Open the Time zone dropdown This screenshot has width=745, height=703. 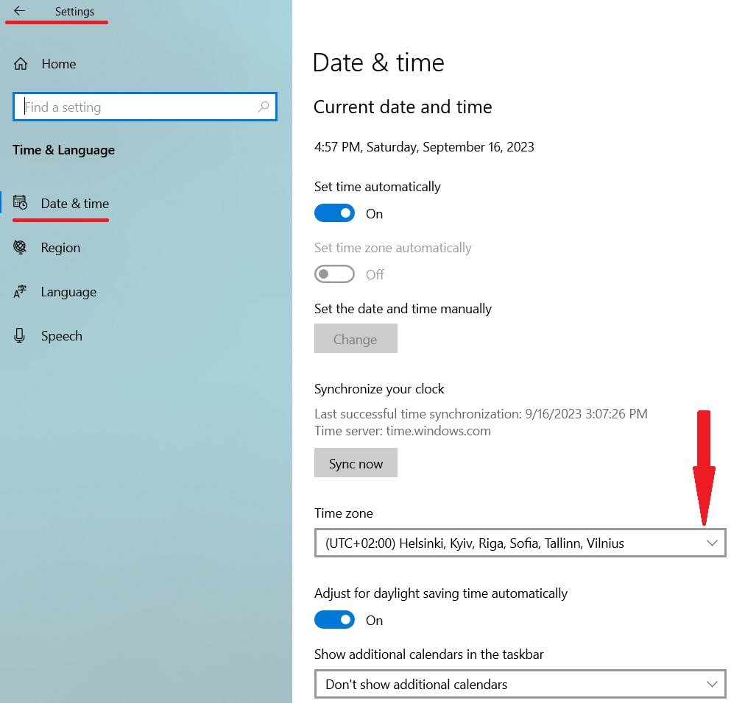(520, 543)
